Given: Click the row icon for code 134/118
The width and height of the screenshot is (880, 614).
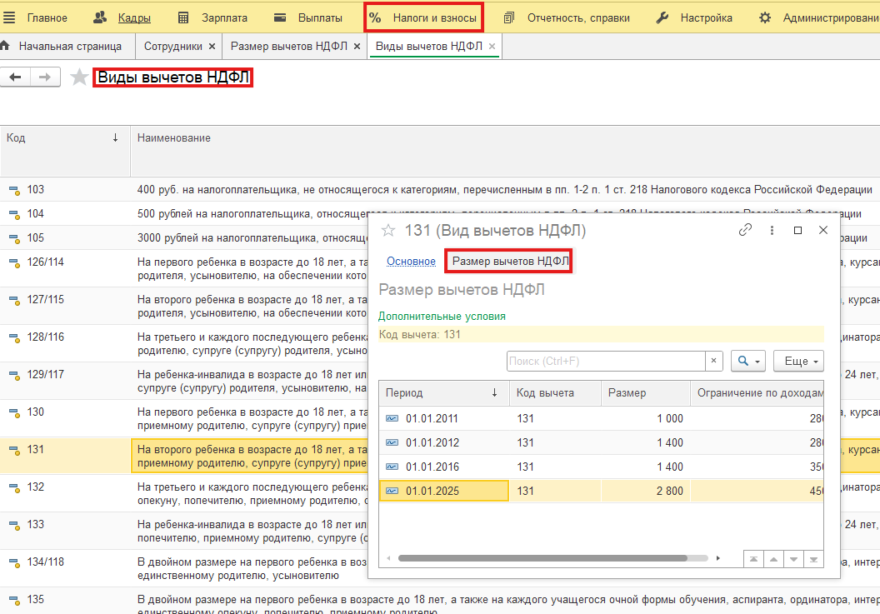Looking at the screenshot, I should [14, 563].
